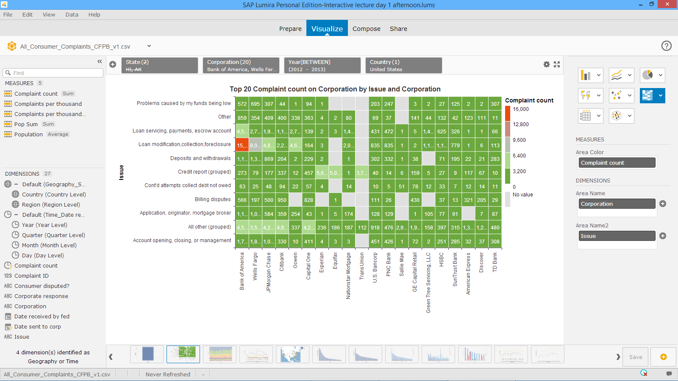Pick the scatter plot chart icon
This screenshot has height=381, width=678.
[617, 95]
